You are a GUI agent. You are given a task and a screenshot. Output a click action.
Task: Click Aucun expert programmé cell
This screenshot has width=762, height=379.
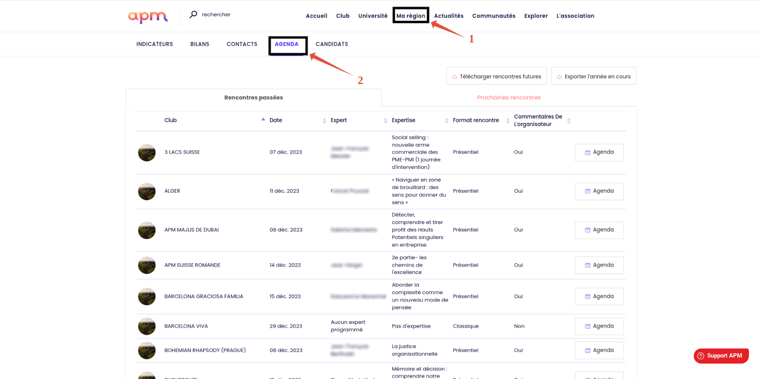click(348, 326)
